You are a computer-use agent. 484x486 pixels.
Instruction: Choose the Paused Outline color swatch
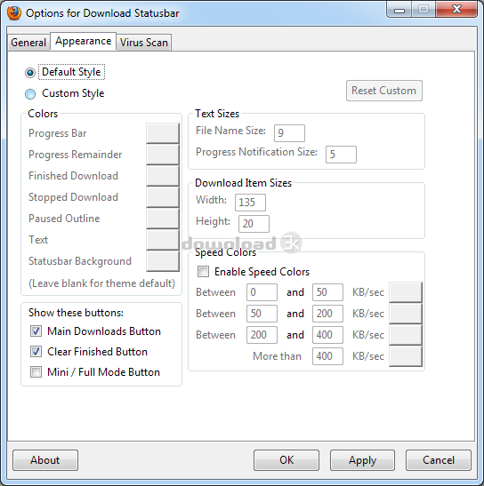pos(163,219)
